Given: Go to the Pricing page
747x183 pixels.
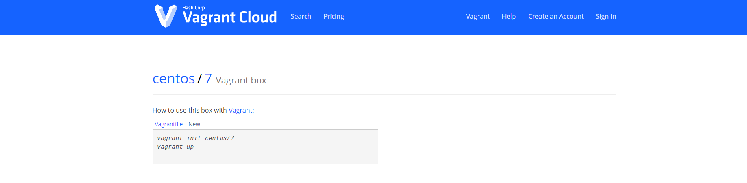Looking at the screenshot, I should [x=334, y=16].
